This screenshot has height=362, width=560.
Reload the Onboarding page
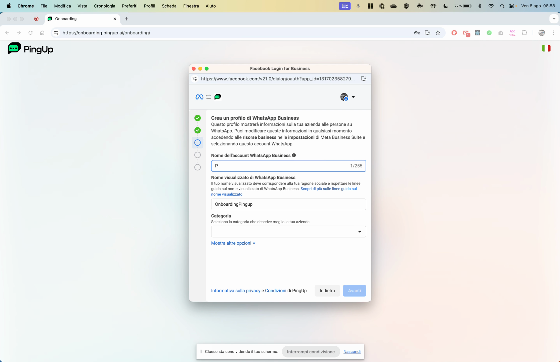point(30,33)
